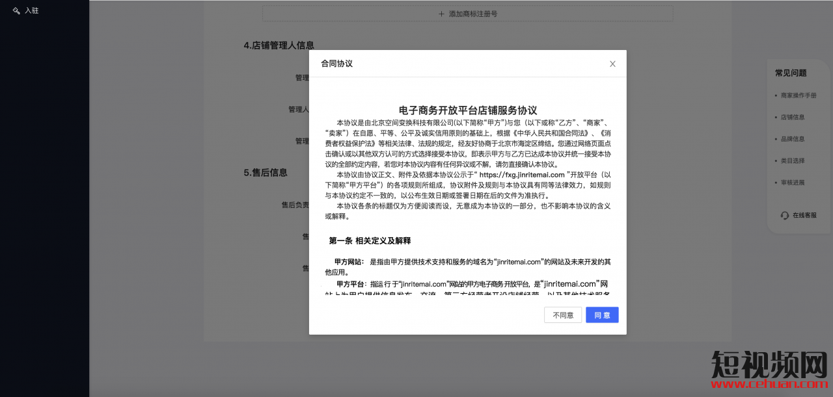Click the 不同意 disagree button
Image resolution: width=833 pixels, height=397 pixels.
pyautogui.click(x=563, y=315)
